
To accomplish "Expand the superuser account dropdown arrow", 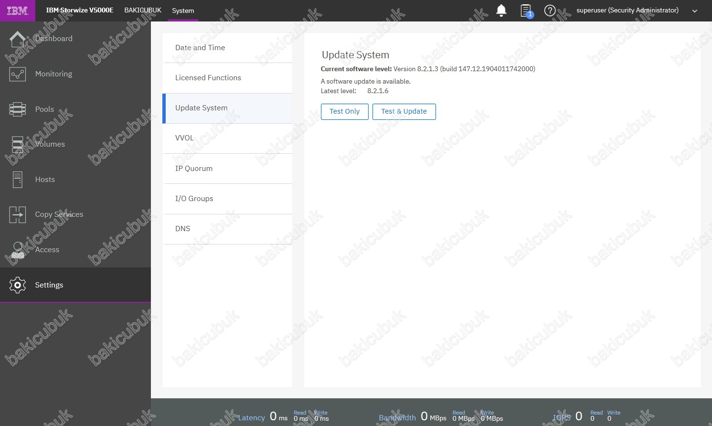I will tap(695, 11).
